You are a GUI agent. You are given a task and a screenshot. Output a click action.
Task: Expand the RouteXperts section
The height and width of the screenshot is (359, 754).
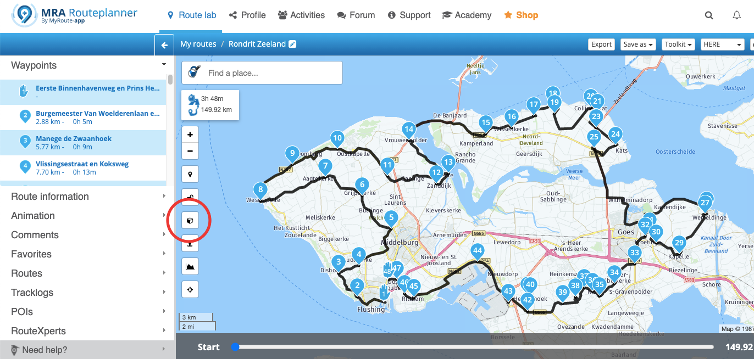click(x=88, y=331)
